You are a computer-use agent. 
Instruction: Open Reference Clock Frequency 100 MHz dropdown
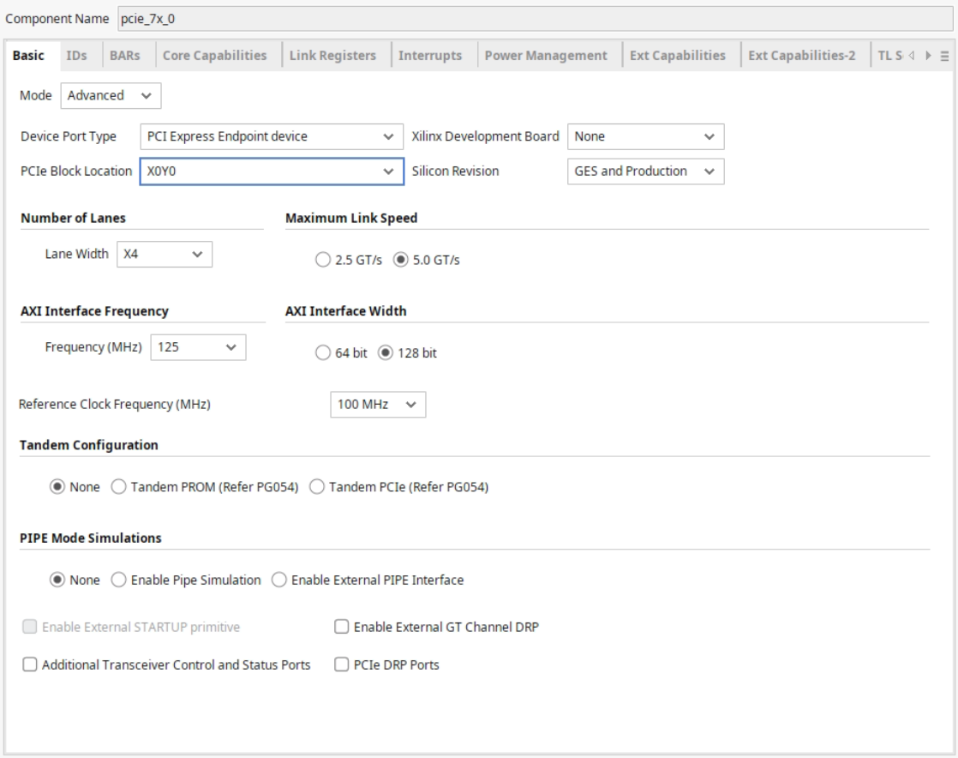click(378, 405)
